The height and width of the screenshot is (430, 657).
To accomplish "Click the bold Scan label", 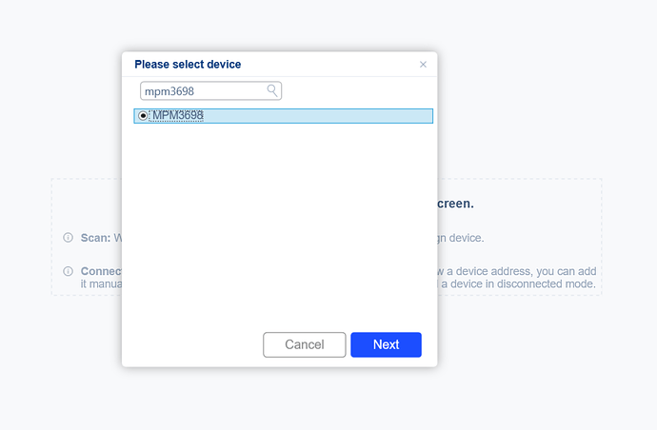I will coord(95,238).
